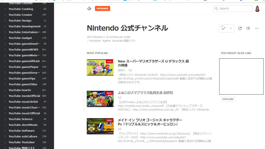Viewport: 265px width, 149px height.
Task: Click the 300+ popularity count
Action: point(121,70)
